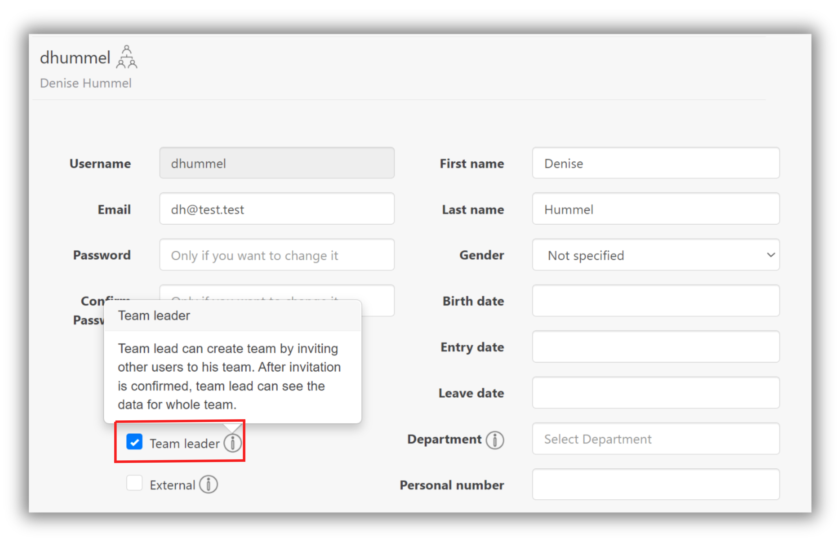Click the team hierarchy icon beside dhummel
This screenshot has width=840, height=541.
[x=127, y=57]
